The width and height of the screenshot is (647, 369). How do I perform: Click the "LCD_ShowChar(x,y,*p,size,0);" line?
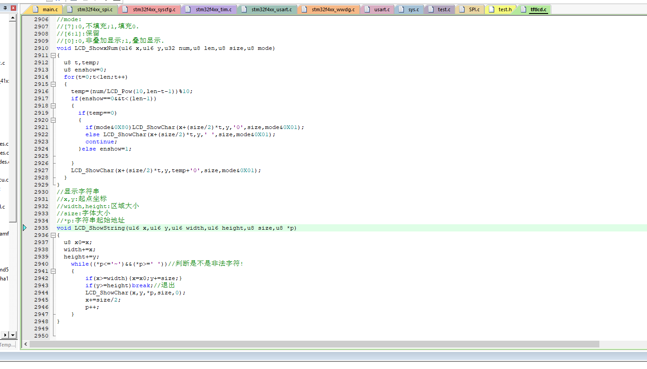135,293
